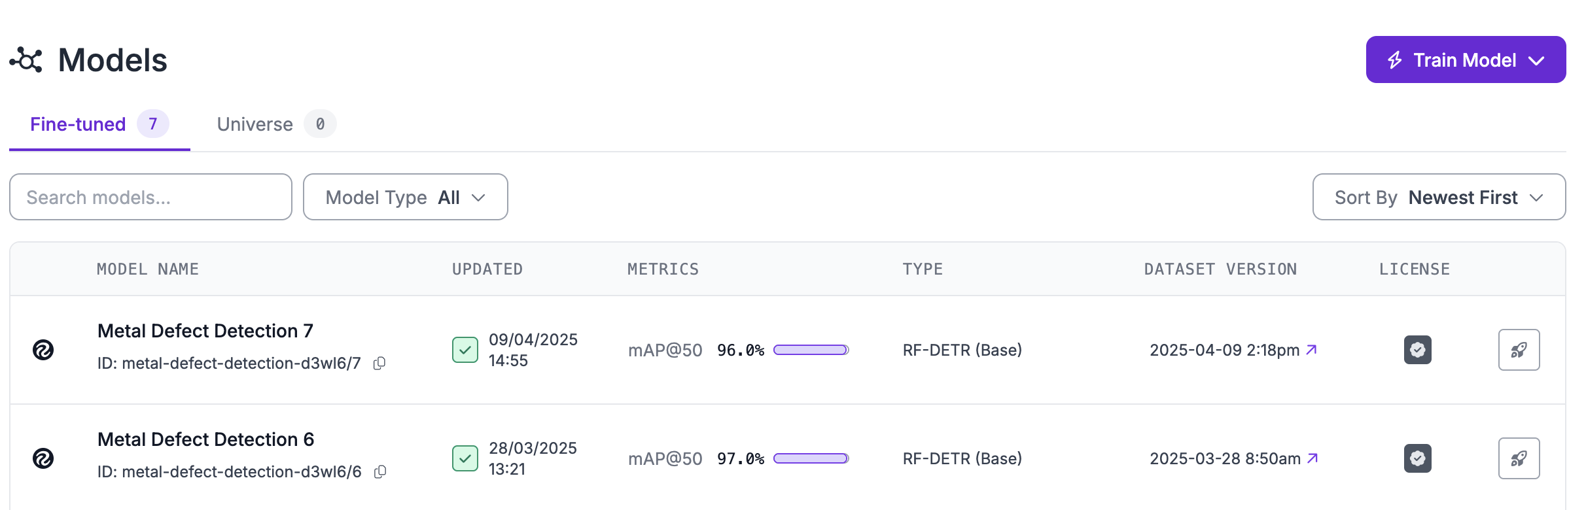Screen dimensions: 1586x510
Task: Click green status checkmark dated 09/04/2025
Action: [x=465, y=350]
